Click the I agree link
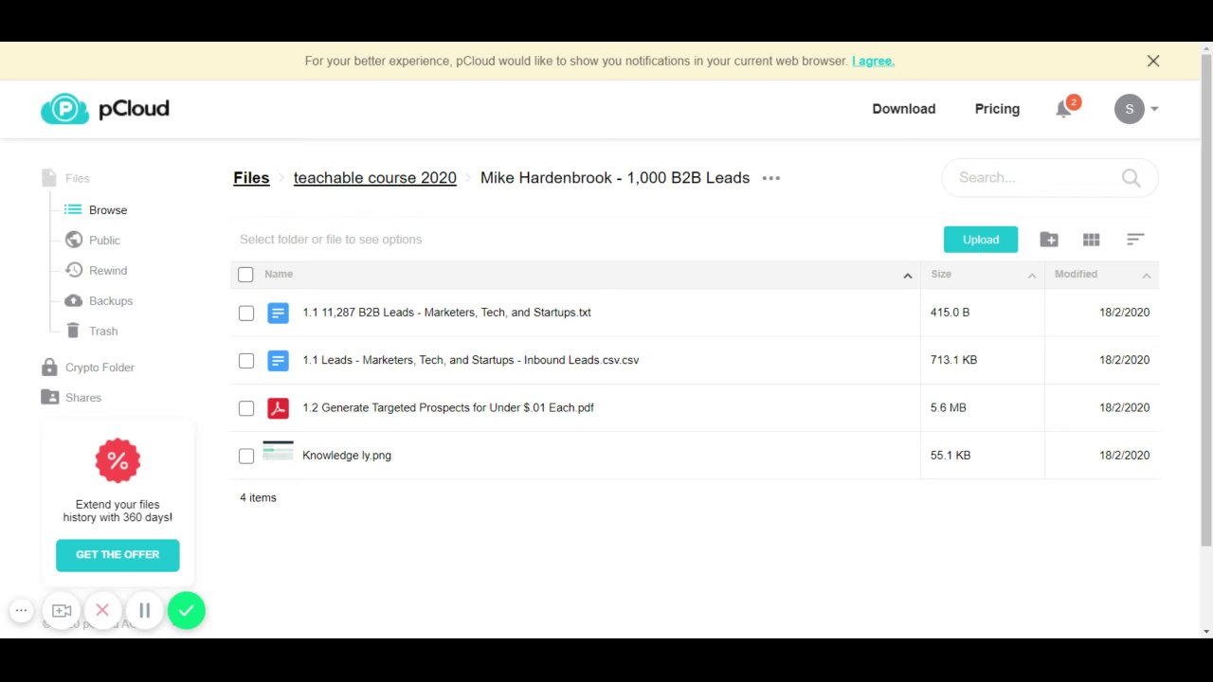The height and width of the screenshot is (682, 1213). coord(873,61)
